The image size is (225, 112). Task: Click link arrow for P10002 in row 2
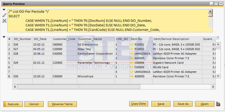tap(131, 49)
